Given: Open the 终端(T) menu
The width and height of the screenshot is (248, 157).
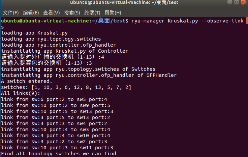Looking at the screenshot, I should pyautogui.click(x=92, y=13).
